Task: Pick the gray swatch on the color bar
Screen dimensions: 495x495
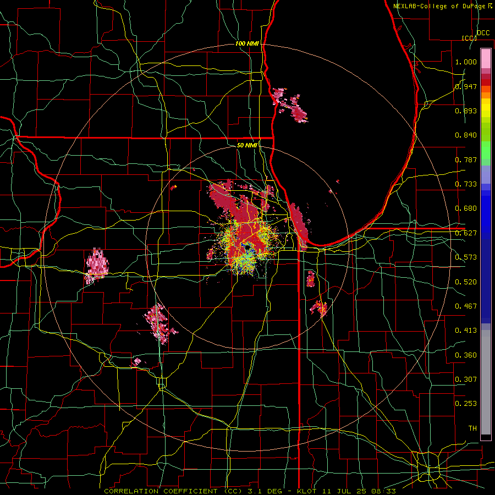Action: pos(486,382)
